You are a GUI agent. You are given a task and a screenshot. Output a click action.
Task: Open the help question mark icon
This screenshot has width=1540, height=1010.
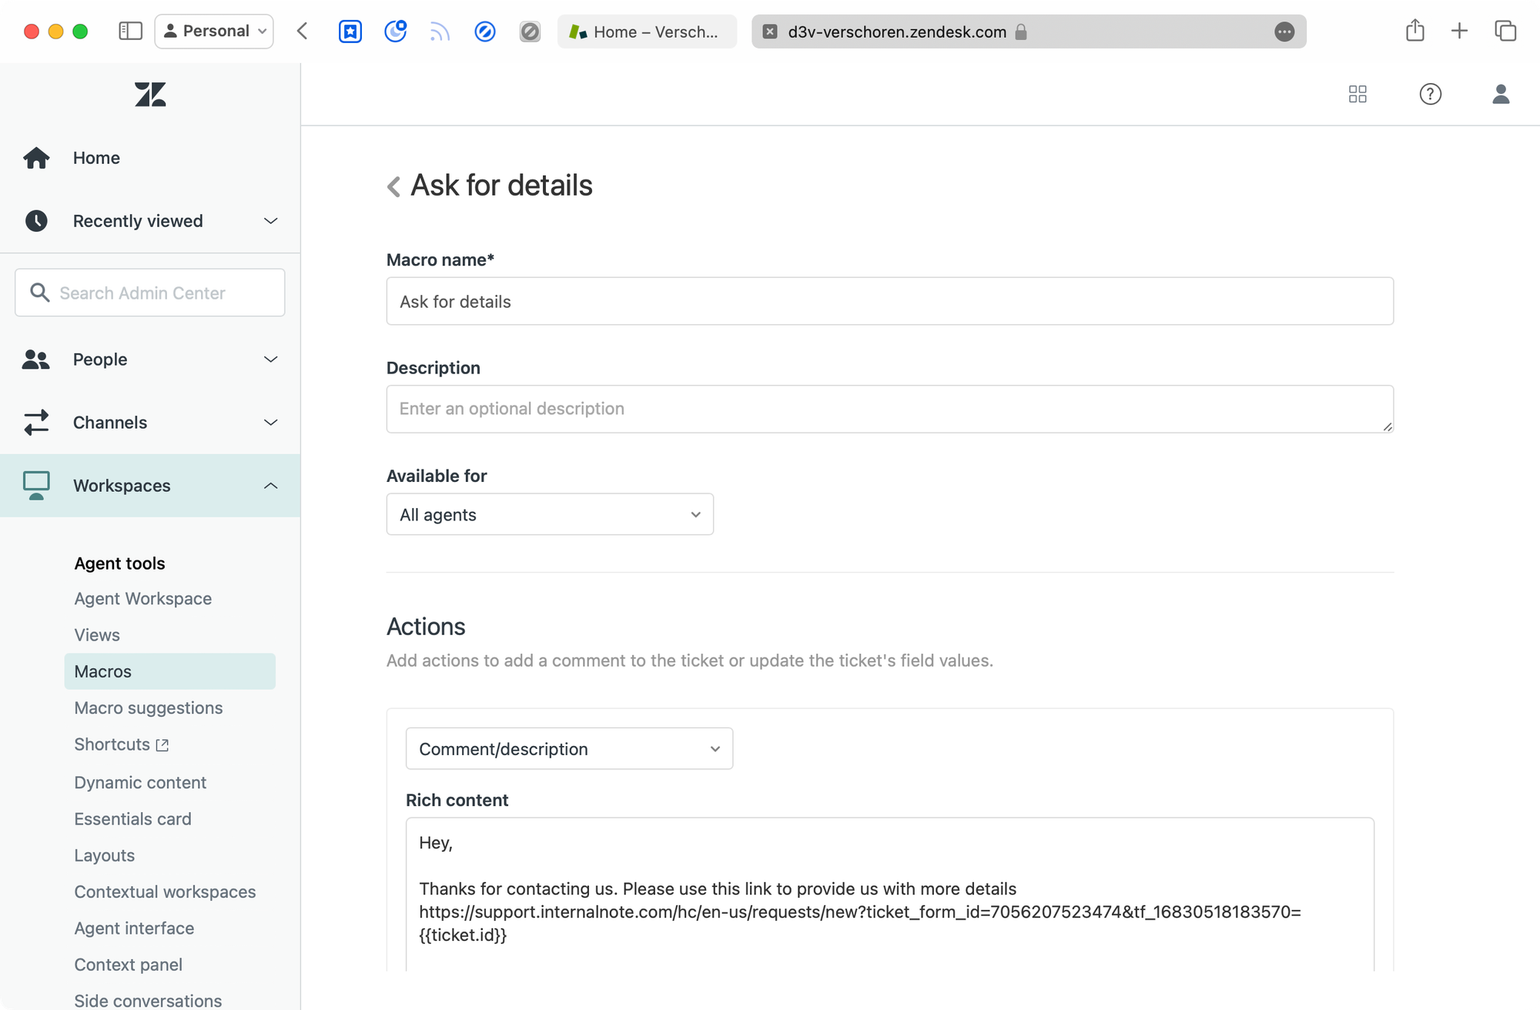pyautogui.click(x=1430, y=94)
